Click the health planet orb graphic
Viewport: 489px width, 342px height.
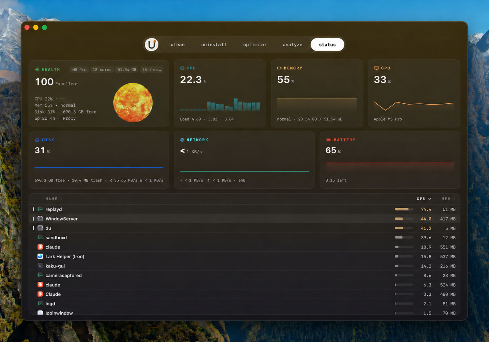tap(133, 102)
